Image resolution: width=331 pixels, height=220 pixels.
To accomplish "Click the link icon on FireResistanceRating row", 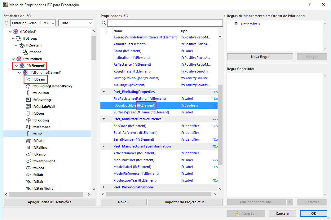I will 215,99.
